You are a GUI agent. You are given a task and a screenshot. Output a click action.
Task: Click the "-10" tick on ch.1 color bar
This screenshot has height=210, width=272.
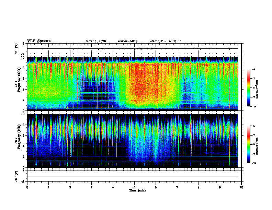pyautogui.click(x=253, y=106)
